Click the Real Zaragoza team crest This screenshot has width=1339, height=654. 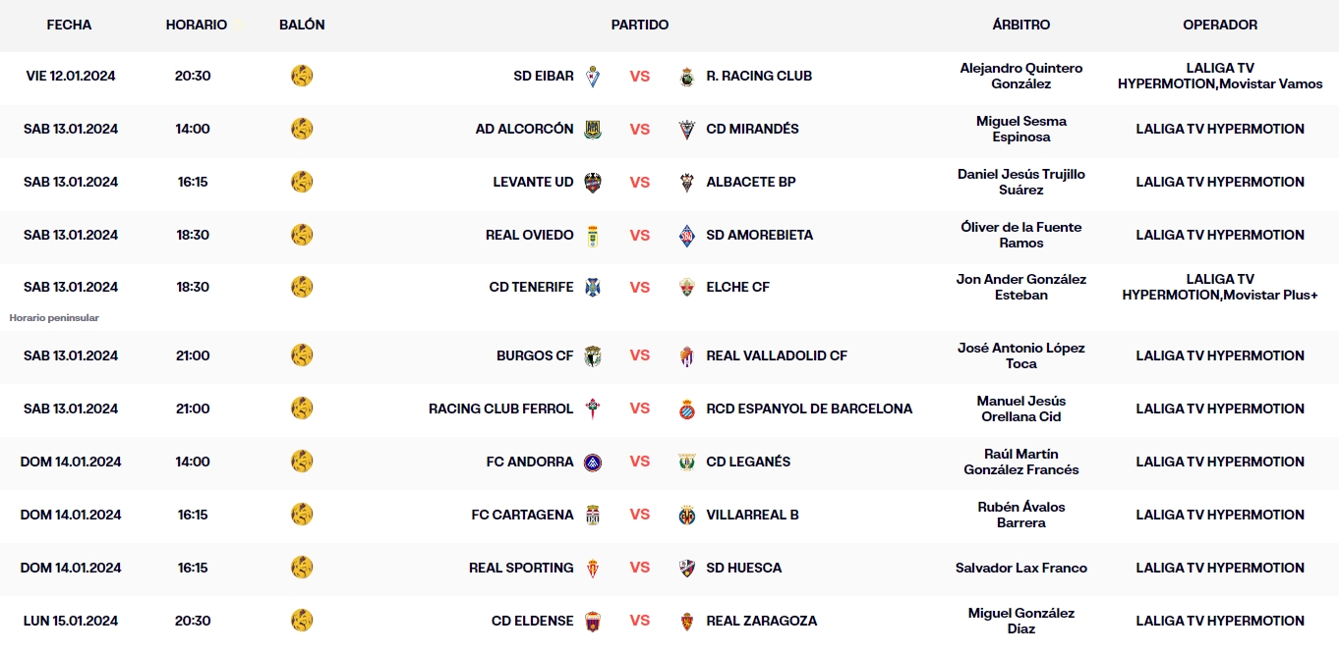click(687, 622)
